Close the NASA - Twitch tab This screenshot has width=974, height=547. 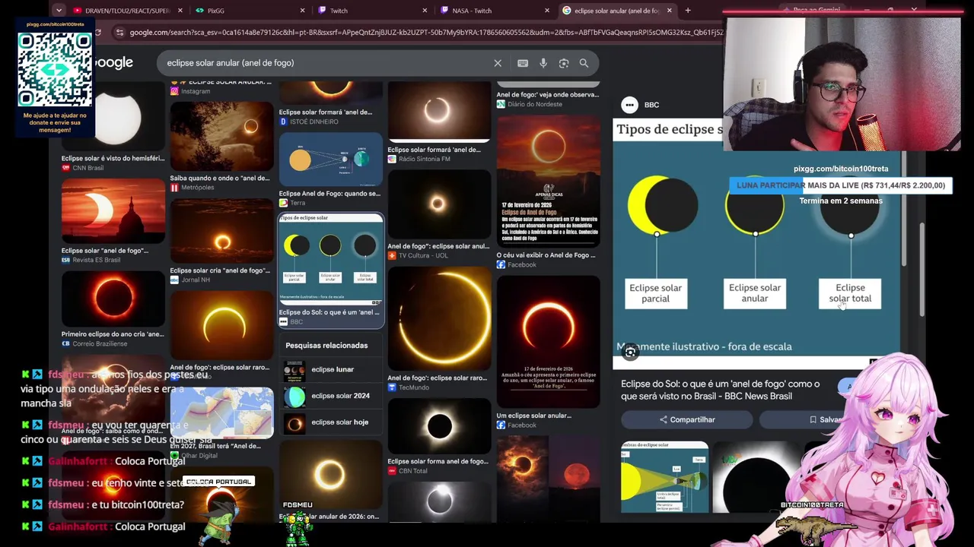pyautogui.click(x=547, y=11)
